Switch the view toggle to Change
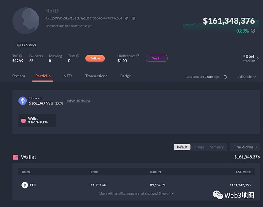 coord(199,147)
